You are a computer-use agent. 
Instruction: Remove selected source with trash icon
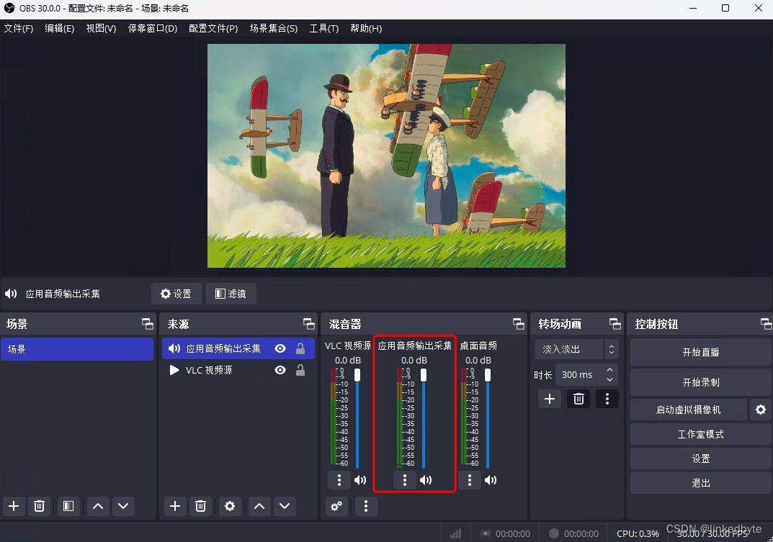(201, 506)
